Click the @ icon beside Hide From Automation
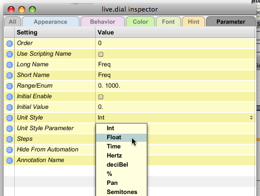Viewport: 260px width, 196px height. coord(10,150)
